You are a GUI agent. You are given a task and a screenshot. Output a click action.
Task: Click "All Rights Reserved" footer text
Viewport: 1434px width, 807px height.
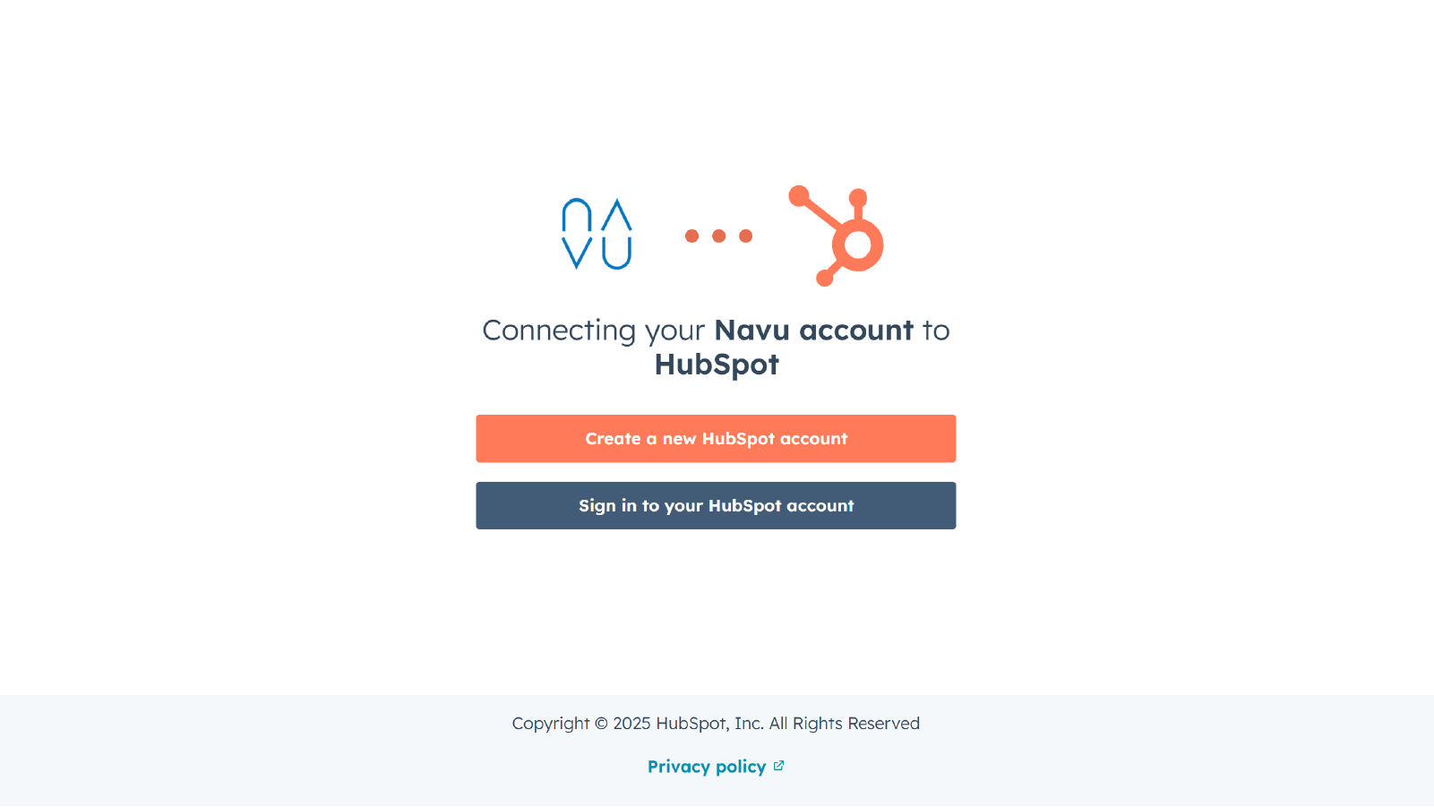pyautogui.click(x=845, y=724)
